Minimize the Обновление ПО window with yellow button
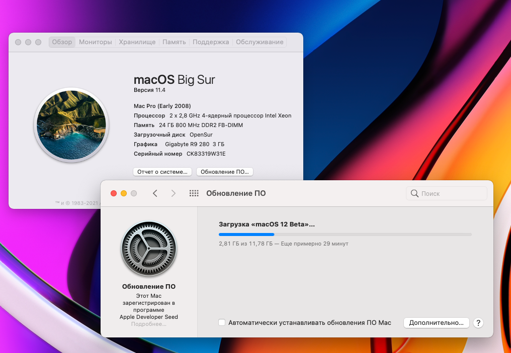511x353 pixels. [124, 193]
